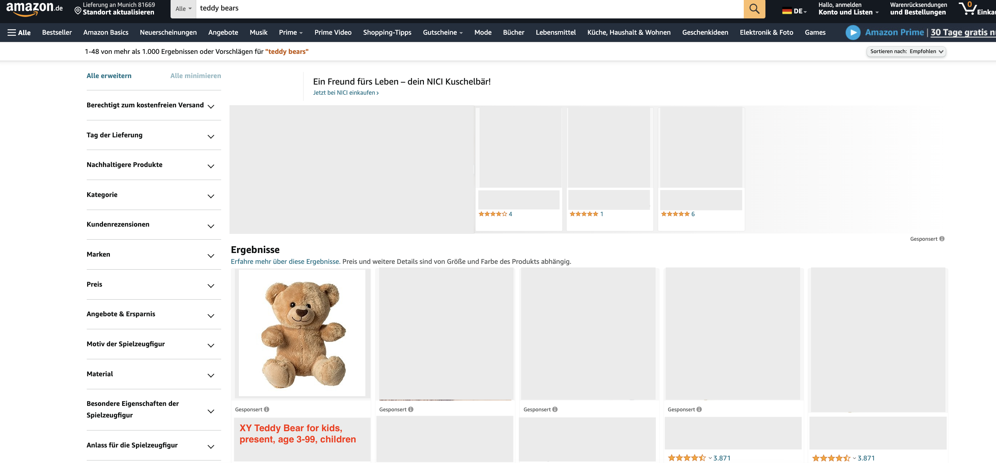The height and width of the screenshot is (463, 996).
Task: Click the info icon beside top banner Gesponsert
Action: (x=942, y=239)
